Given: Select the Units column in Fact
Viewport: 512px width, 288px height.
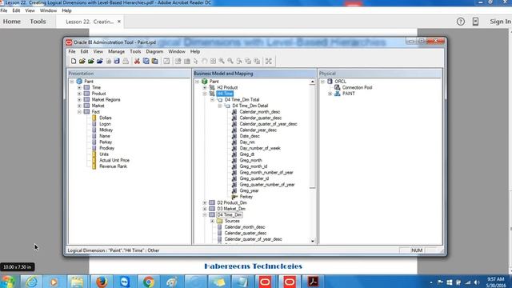Looking at the screenshot, I should (x=104, y=154).
